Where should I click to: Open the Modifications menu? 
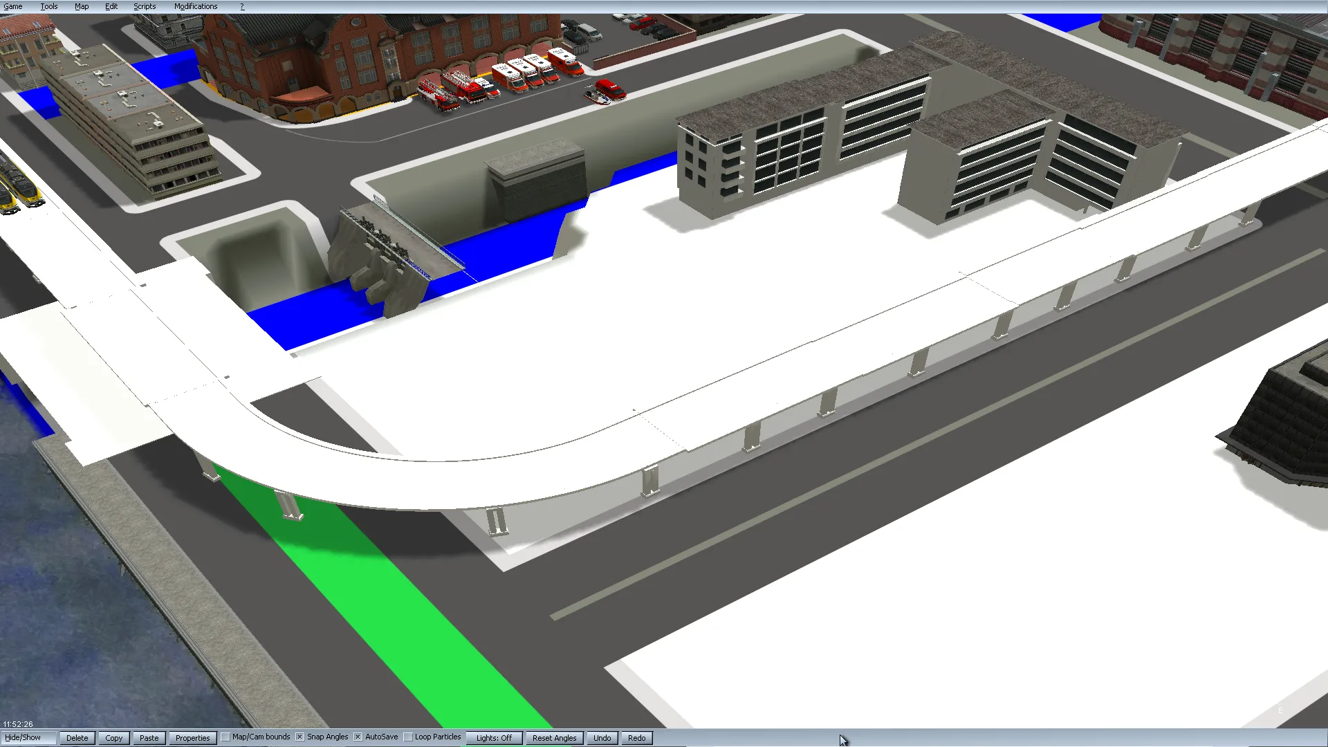coord(196,6)
